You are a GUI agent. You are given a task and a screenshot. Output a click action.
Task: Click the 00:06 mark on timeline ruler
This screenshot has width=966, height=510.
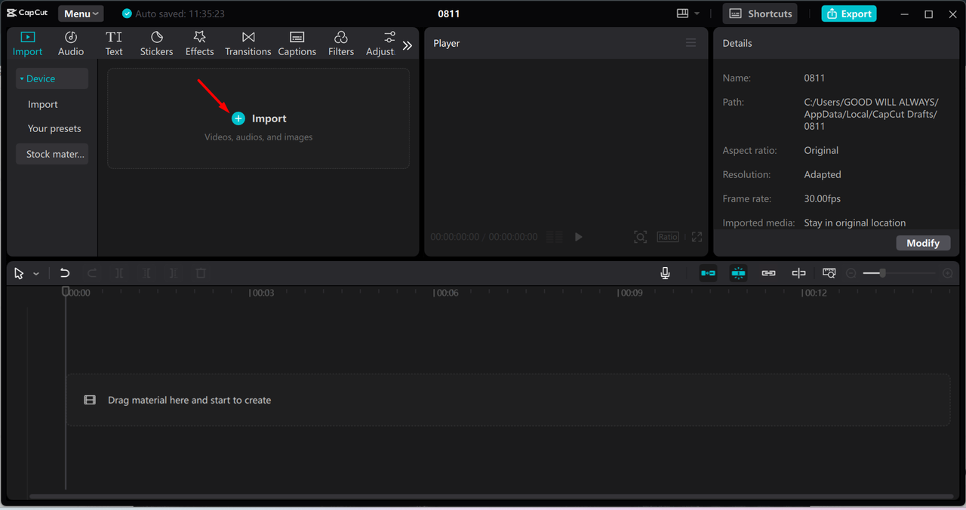tap(447, 293)
